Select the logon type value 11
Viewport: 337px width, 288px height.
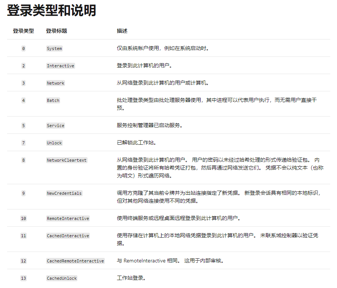point(23,236)
